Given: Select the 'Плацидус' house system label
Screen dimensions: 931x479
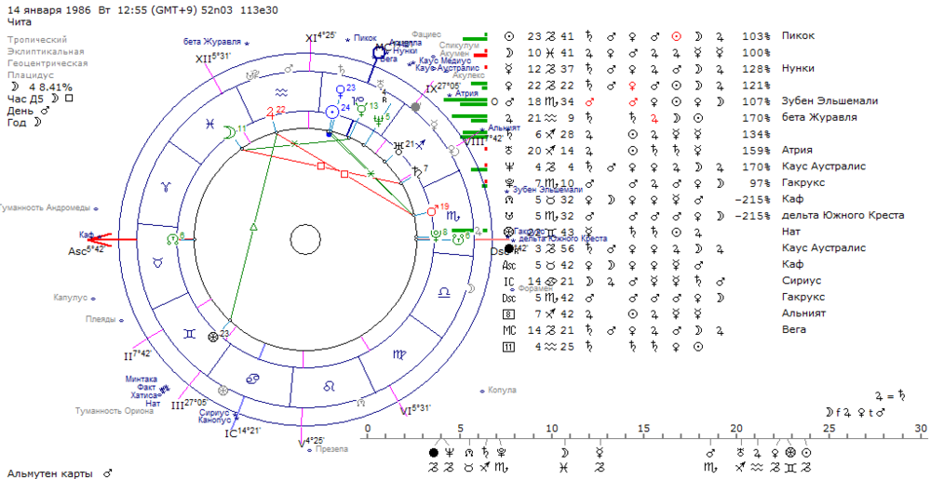Looking at the screenshot, I should 31,75.
